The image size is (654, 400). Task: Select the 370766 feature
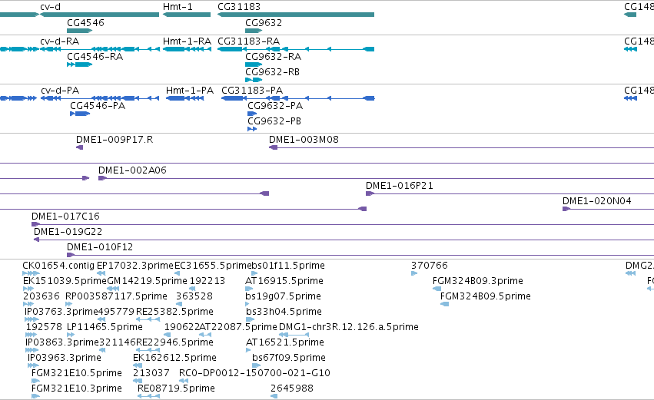414,273
